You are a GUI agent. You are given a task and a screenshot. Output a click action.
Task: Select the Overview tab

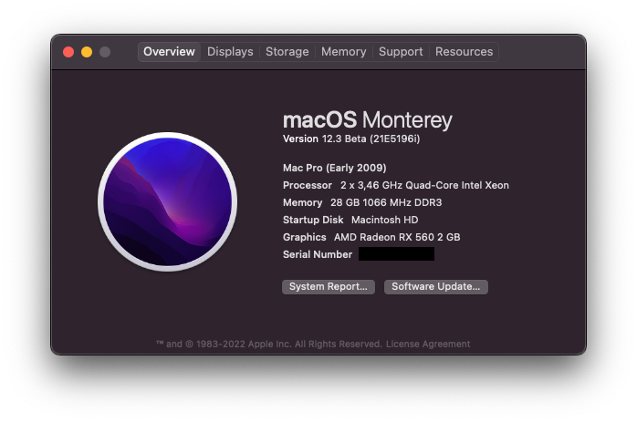point(169,52)
